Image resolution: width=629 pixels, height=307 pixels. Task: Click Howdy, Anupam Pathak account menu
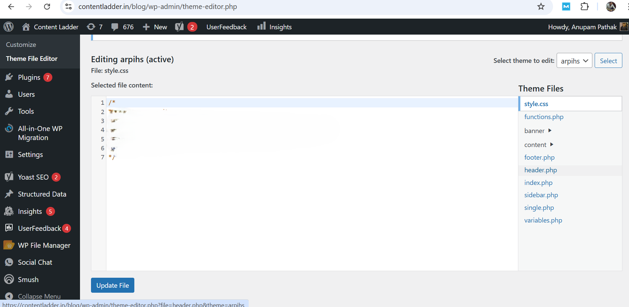[x=588, y=27]
